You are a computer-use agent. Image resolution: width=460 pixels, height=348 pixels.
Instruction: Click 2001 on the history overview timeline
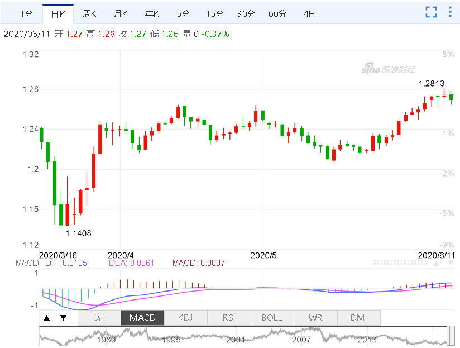[236, 340]
